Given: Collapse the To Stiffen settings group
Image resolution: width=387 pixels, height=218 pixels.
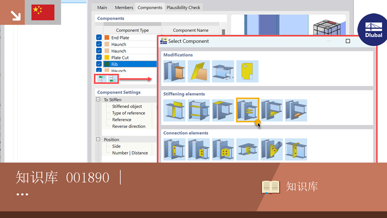Looking at the screenshot, I should (x=98, y=99).
